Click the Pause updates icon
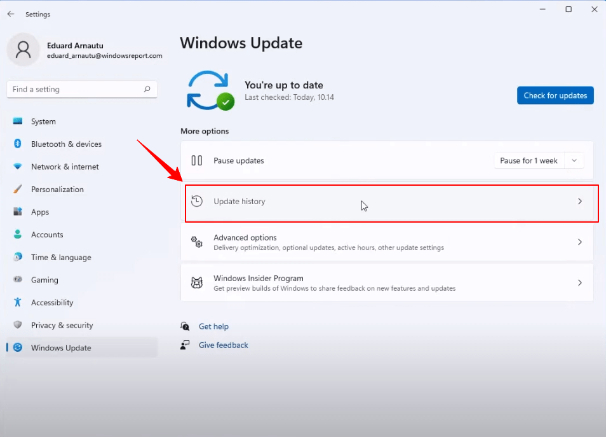Screen dimensions: 606x437 (x=197, y=160)
